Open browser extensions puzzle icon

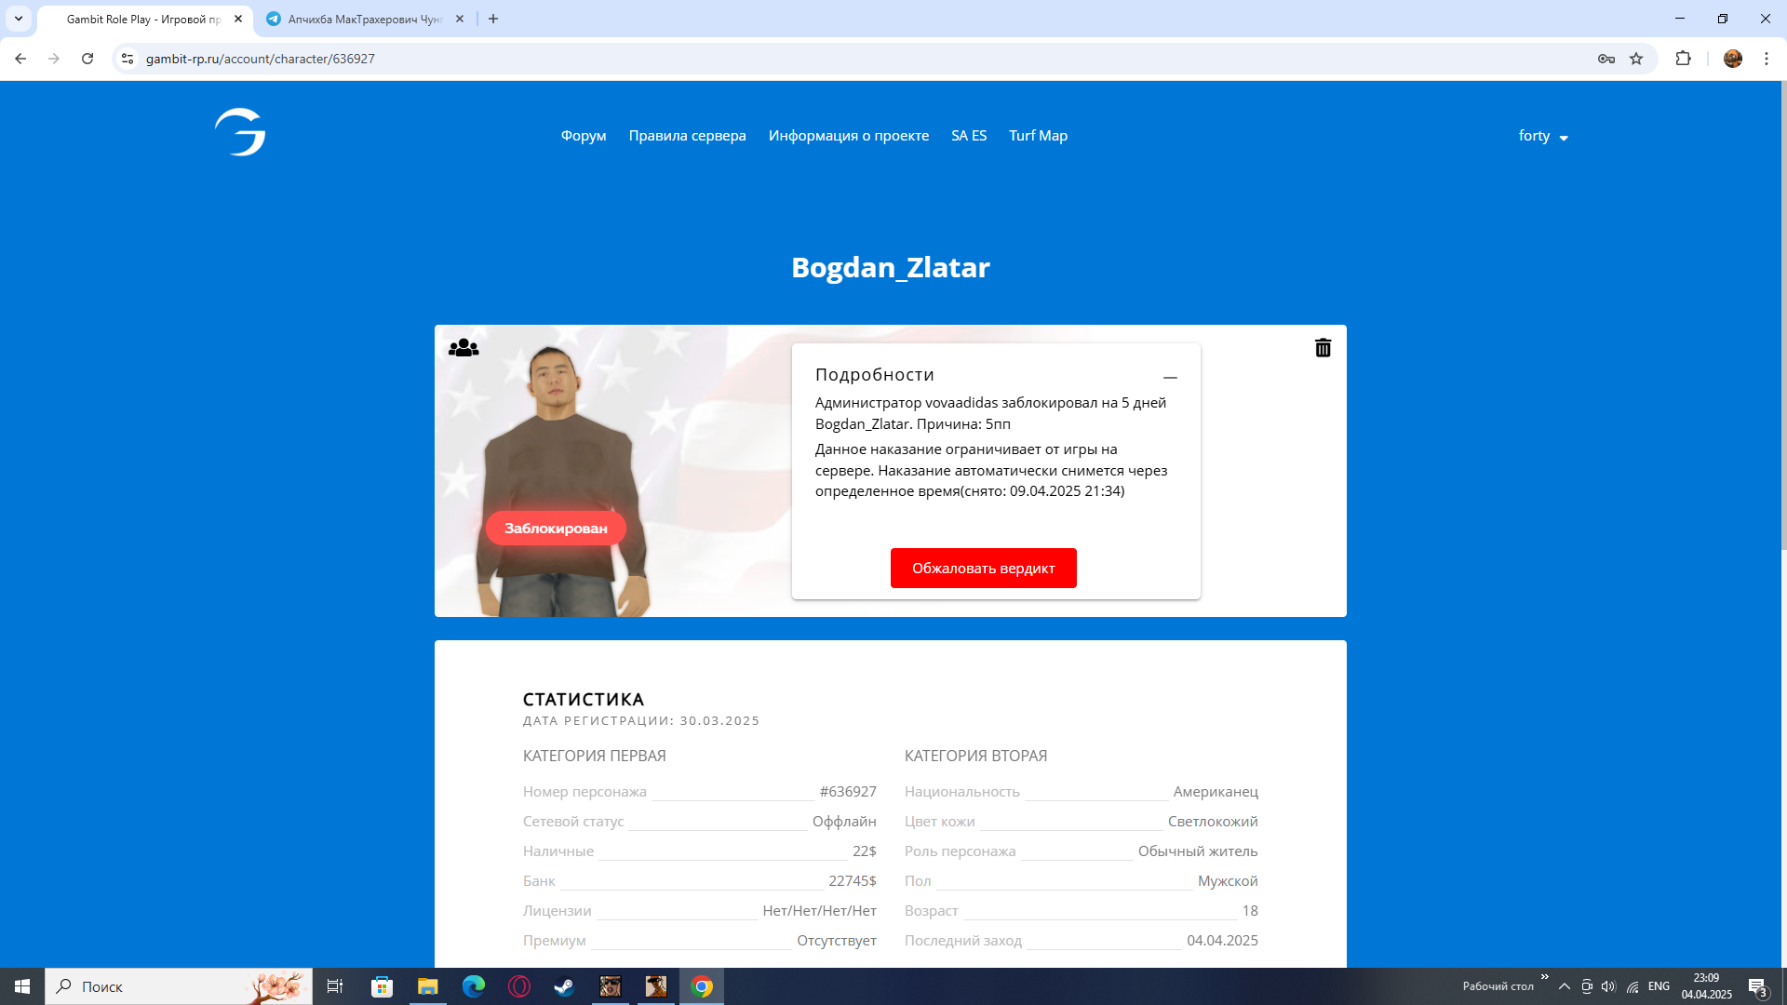pos(1683,59)
